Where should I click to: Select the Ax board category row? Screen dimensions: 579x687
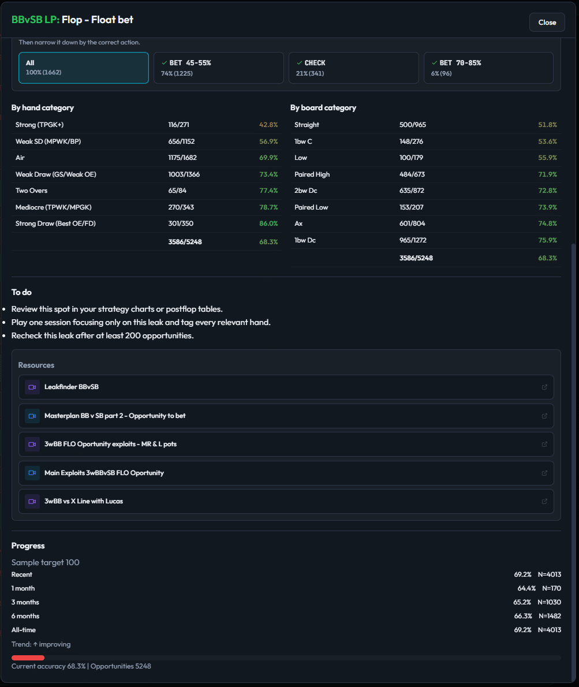[425, 223]
